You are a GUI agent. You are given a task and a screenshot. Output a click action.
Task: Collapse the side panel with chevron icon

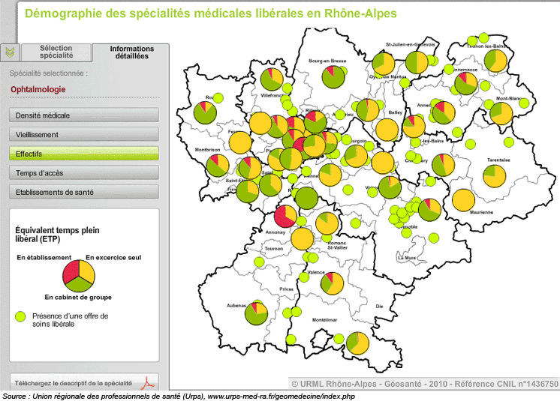(9, 52)
